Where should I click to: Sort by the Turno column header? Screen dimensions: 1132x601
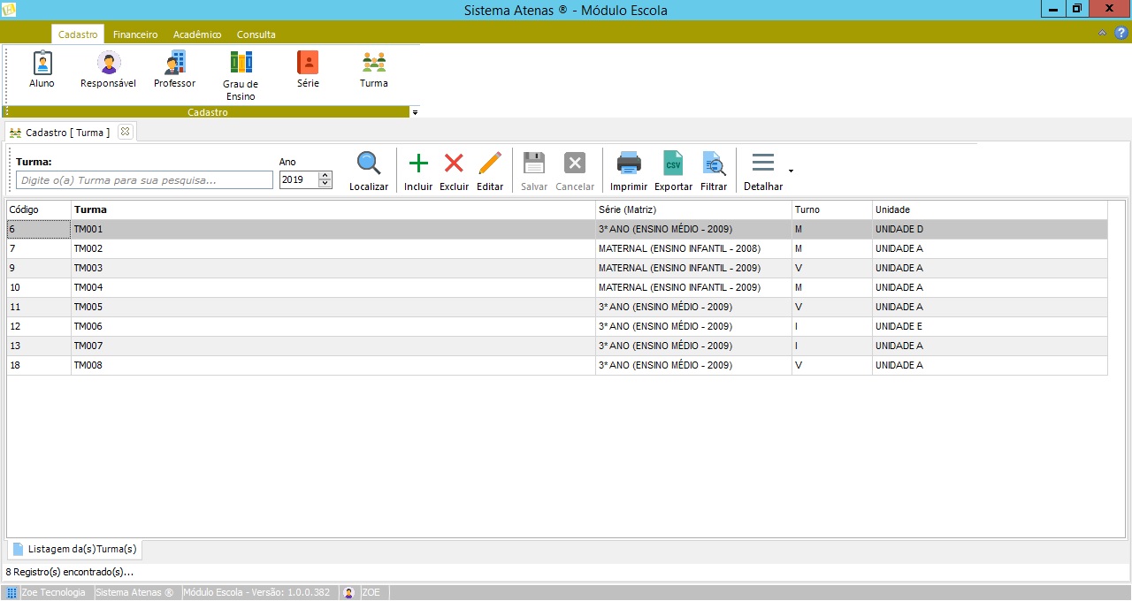(832, 209)
